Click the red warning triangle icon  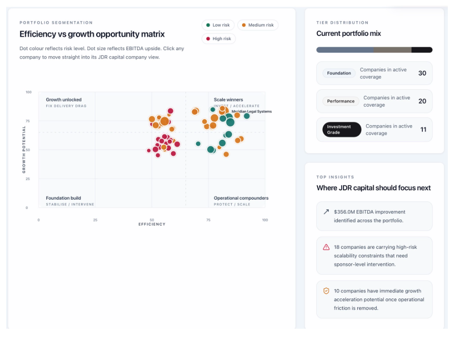coord(326,247)
